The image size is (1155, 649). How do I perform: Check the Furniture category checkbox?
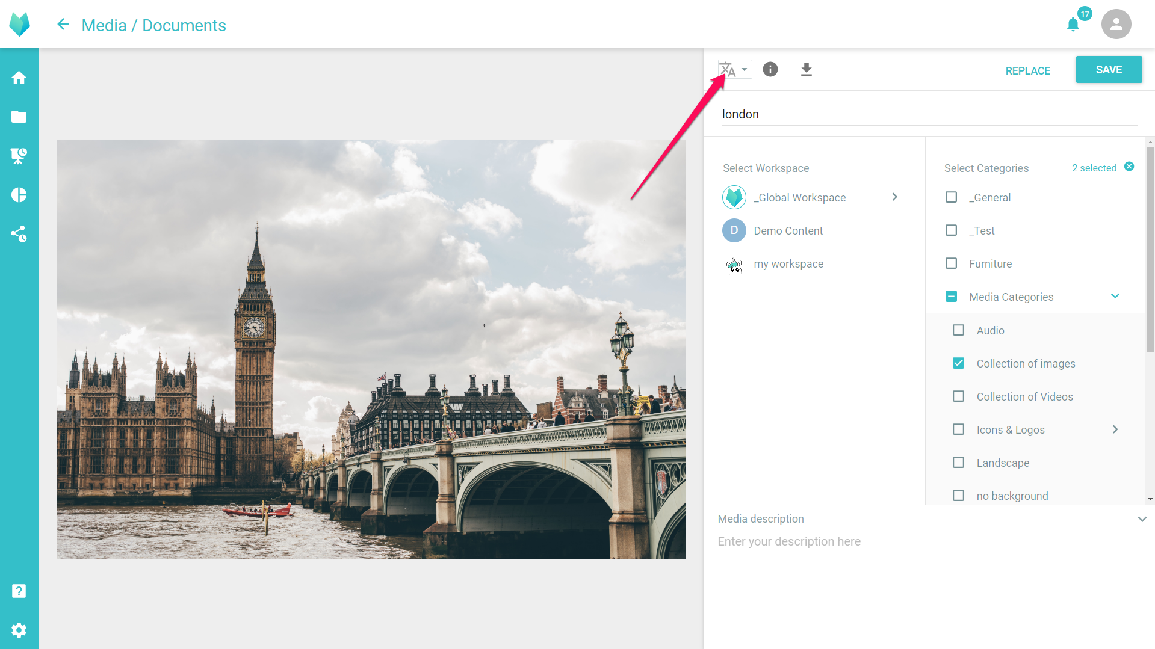tap(952, 263)
